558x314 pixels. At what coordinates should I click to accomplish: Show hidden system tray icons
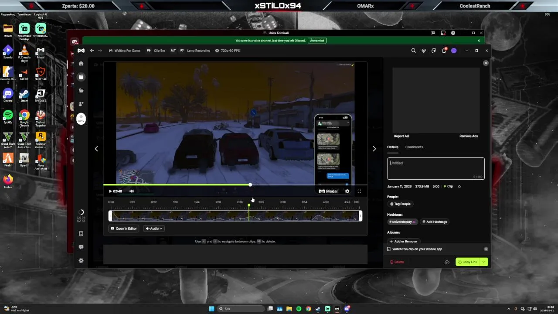point(508,309)
